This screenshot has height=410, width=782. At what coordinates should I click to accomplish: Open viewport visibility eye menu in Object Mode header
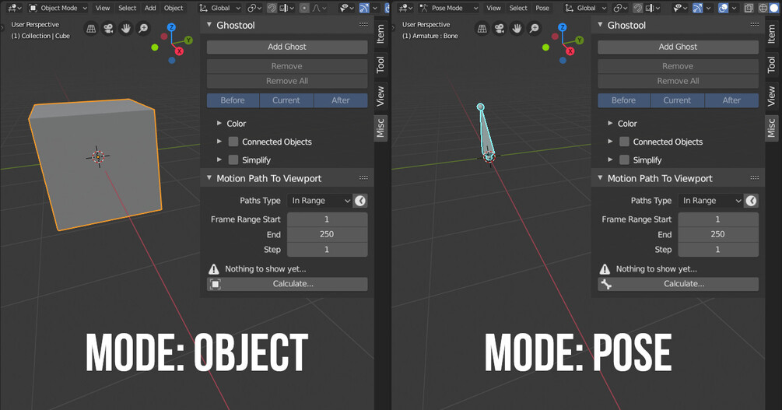pos(346,8)
